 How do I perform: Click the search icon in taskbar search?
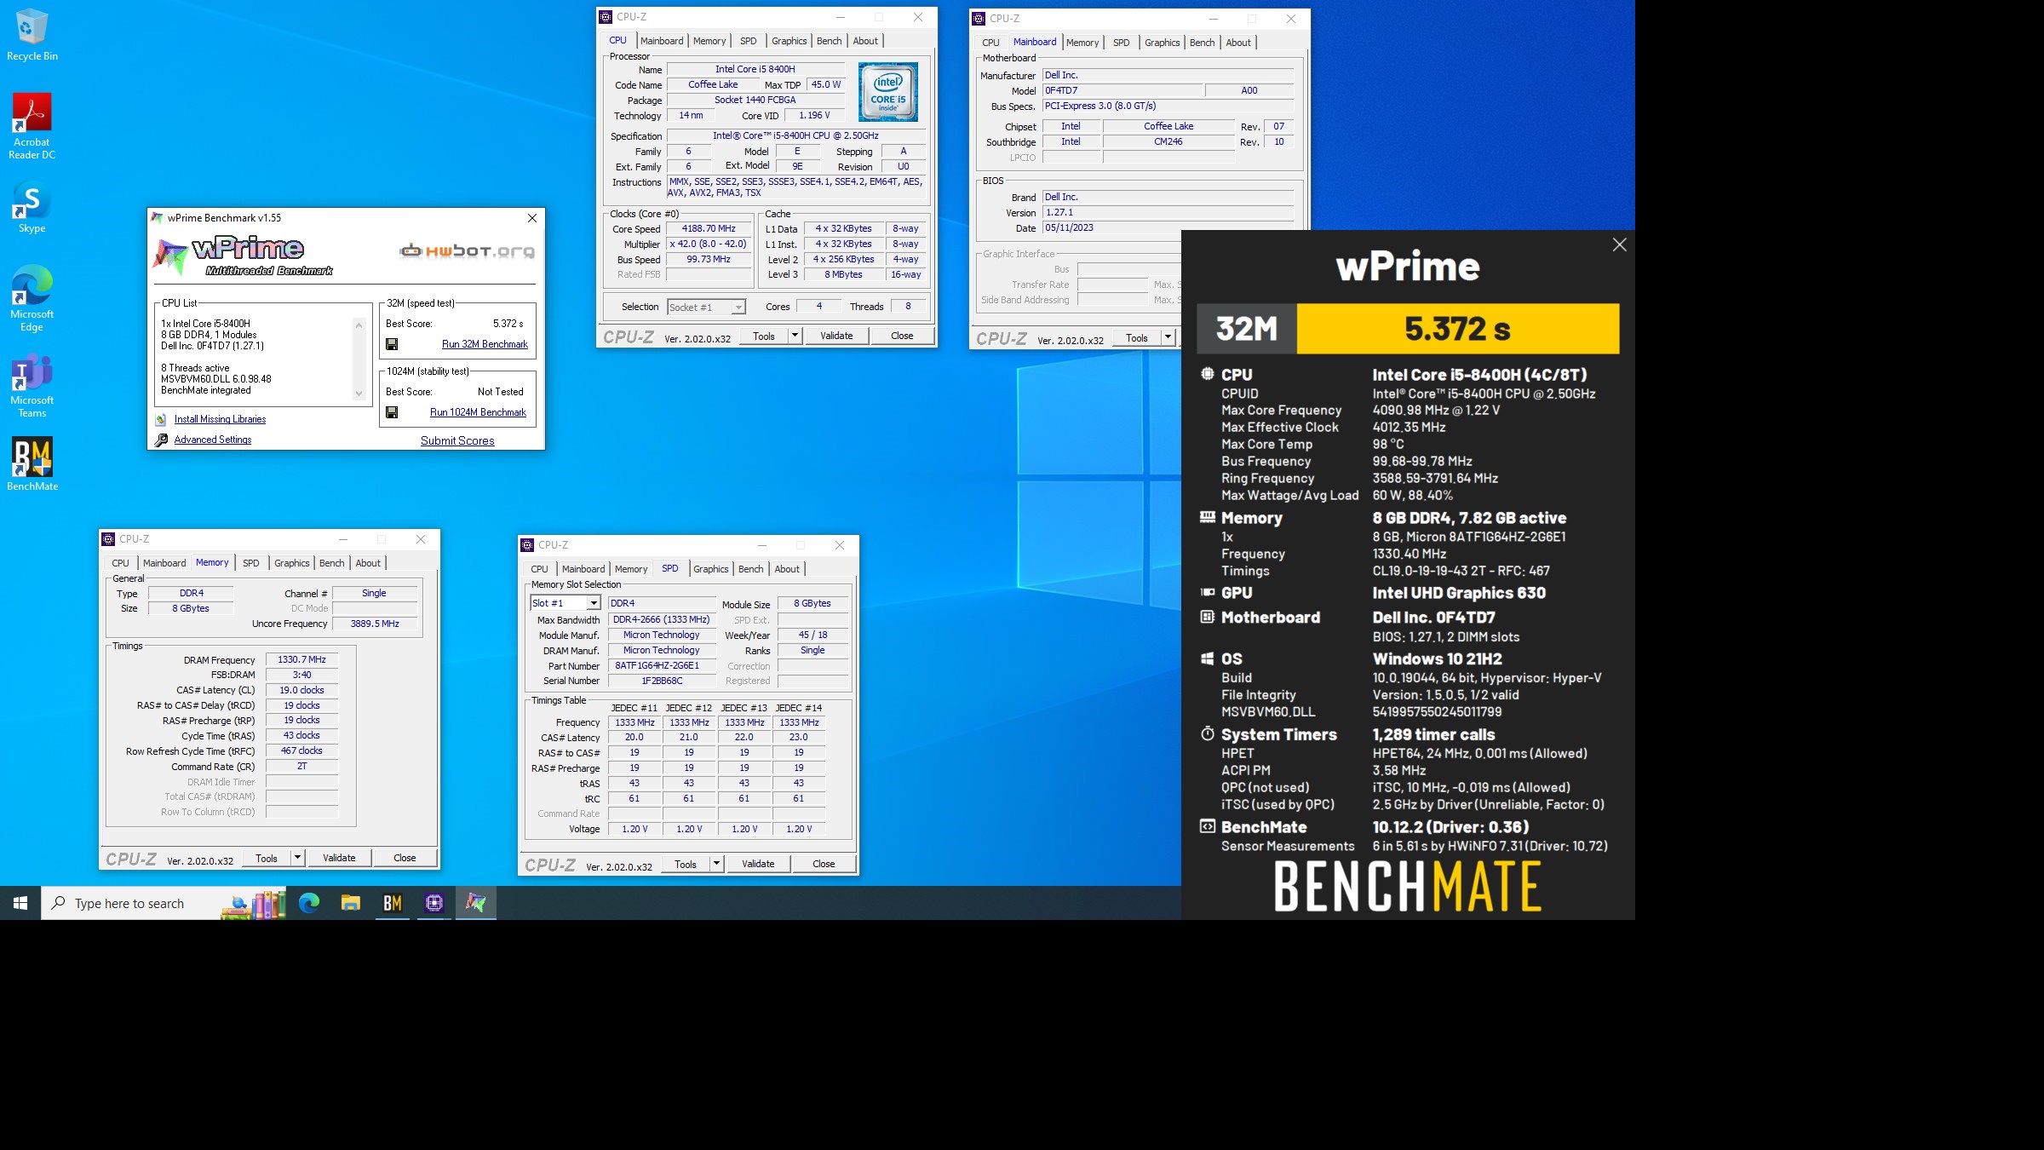click(59, 903)
